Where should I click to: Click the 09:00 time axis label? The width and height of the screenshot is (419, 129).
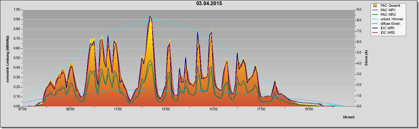click(70, 109)
